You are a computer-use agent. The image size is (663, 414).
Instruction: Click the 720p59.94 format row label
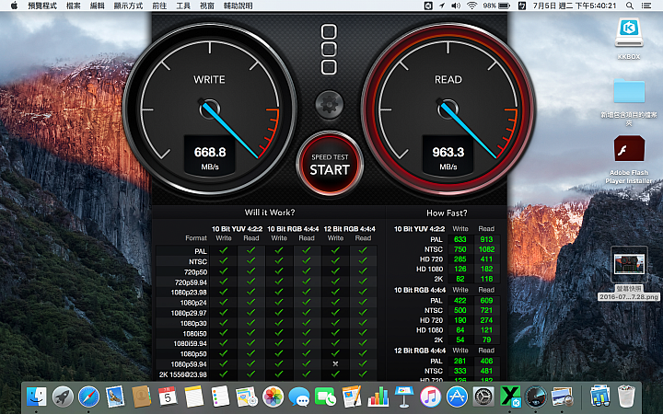(191, 282)
